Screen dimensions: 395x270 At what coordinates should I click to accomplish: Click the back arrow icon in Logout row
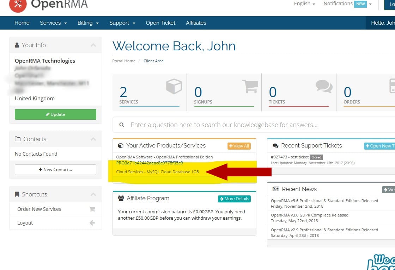click(92, 223)
